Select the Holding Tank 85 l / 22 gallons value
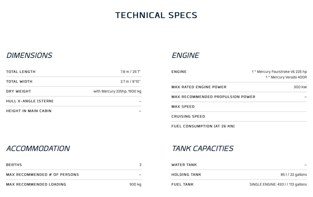Image resolution: width=313 pixels, height=197 pixels. (x=294, y=174)
